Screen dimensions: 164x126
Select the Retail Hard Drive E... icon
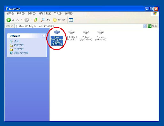71,32
